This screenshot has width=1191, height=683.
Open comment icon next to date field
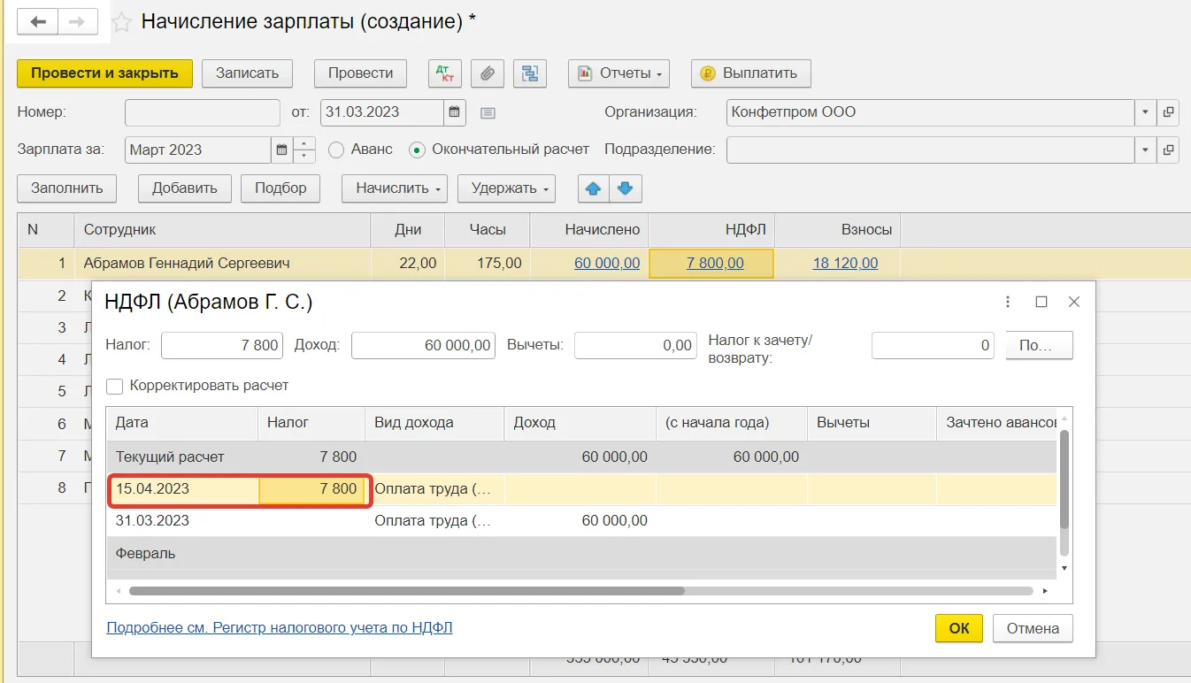488,113
